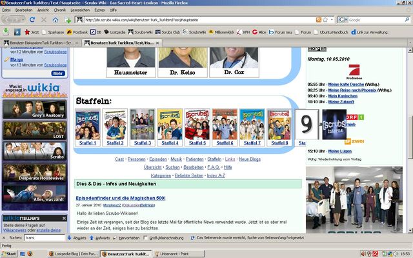Open the Link zur Verwaltung bookmark
Image resolution: width=413 pixels, height=258 pixels.
[370, 32]
